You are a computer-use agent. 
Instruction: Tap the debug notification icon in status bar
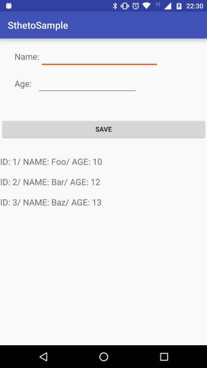tap(9, 6)
